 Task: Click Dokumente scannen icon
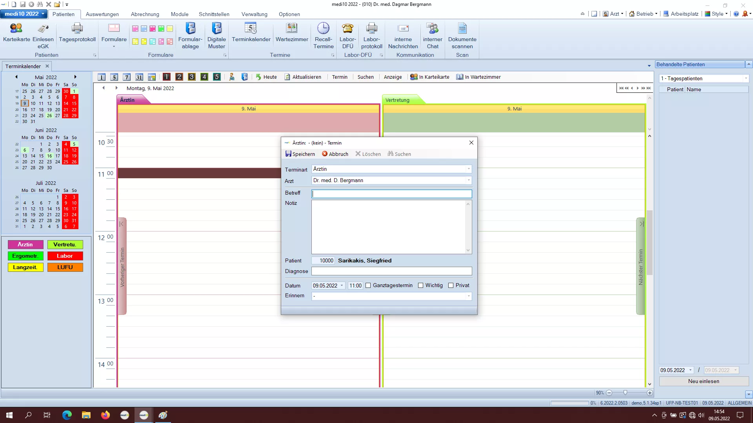462,35
